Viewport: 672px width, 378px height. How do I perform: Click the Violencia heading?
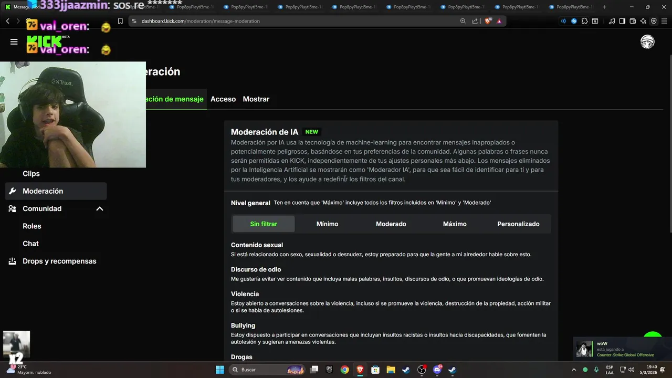coord(245,294)
